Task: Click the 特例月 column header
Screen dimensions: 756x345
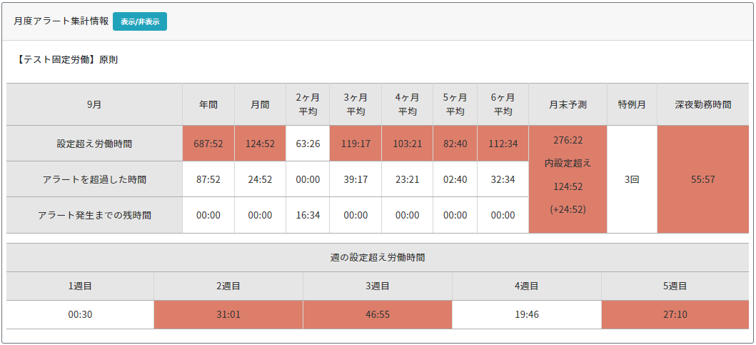Action: (x=632, y=104)
